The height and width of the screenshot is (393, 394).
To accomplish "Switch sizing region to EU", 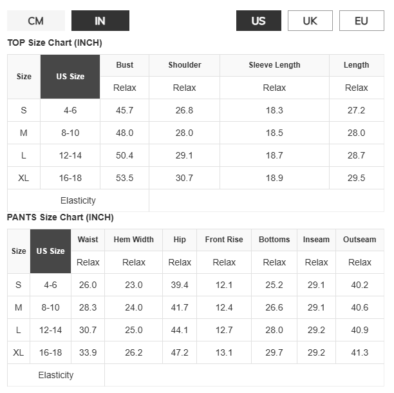I will 362,21.
